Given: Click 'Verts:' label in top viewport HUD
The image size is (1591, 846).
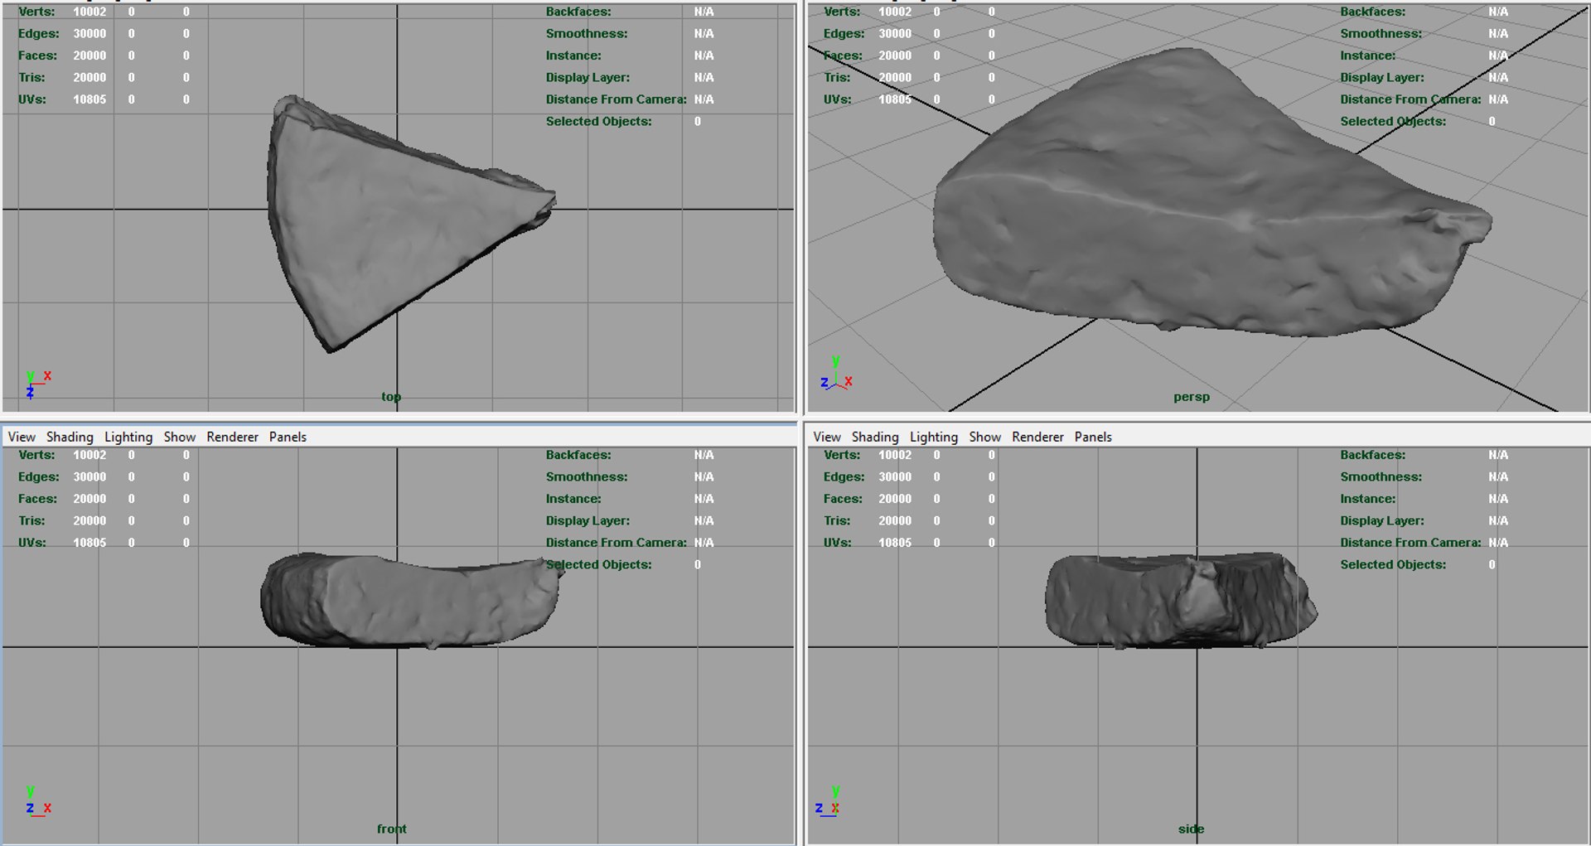Looking at the screenshot, I should tap(36, 12).
